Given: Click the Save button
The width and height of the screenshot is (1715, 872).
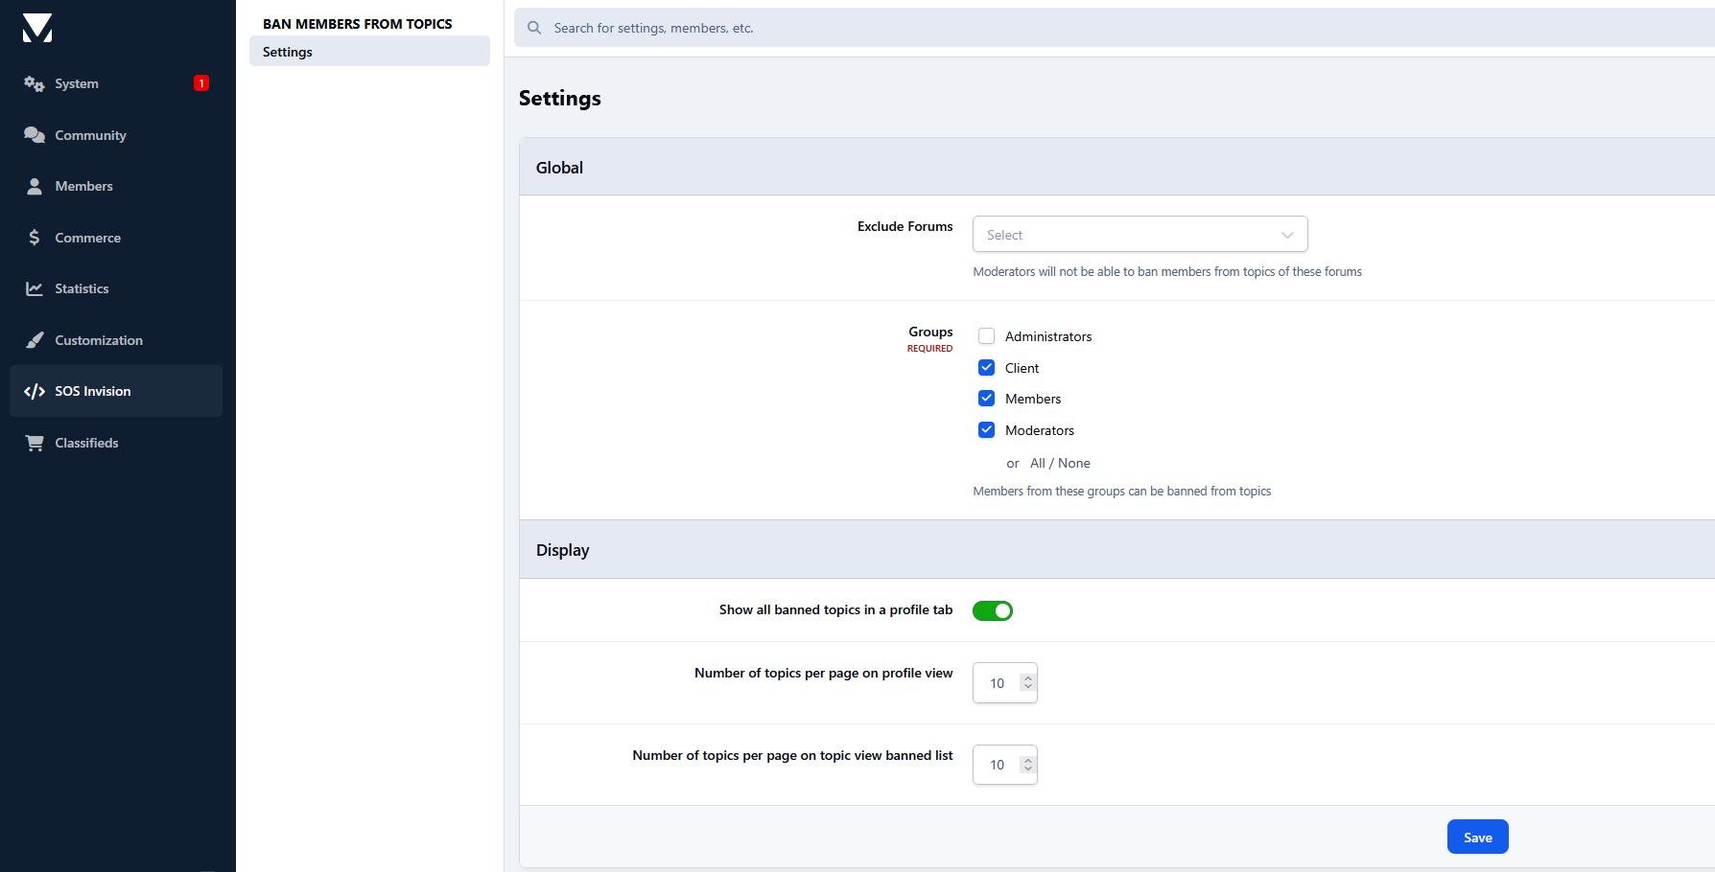Looking at the screenshot, I should [x=1478, y=837].
